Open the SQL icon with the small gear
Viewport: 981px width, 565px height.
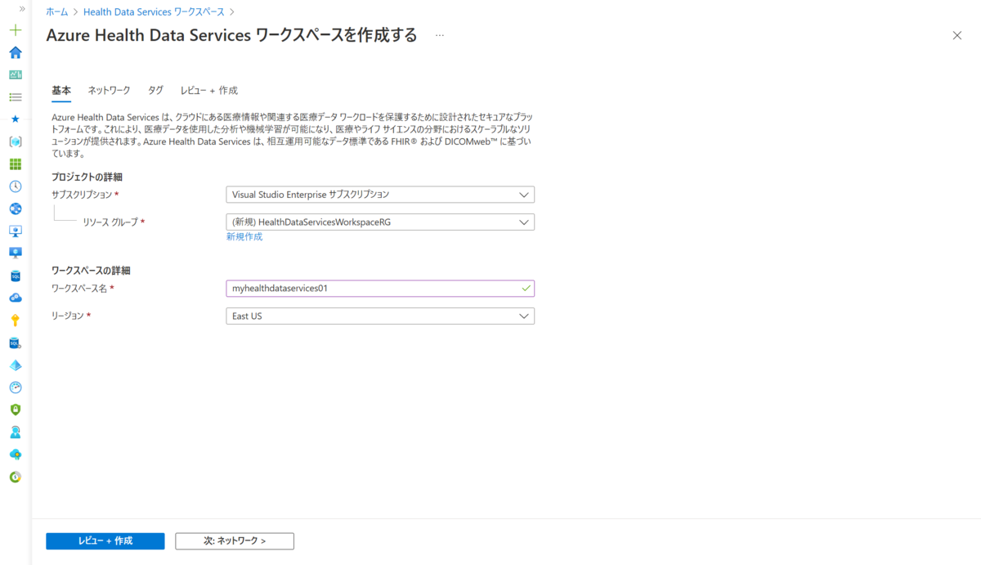pyautogui.click(x=15, y=343)
